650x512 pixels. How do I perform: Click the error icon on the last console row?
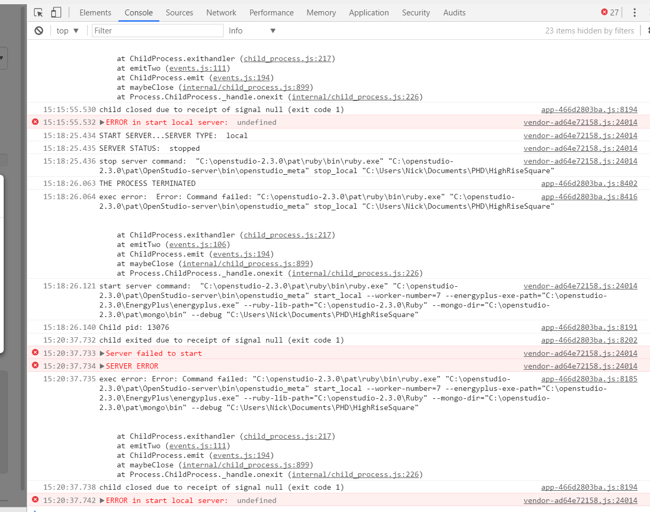click(35, 500)
